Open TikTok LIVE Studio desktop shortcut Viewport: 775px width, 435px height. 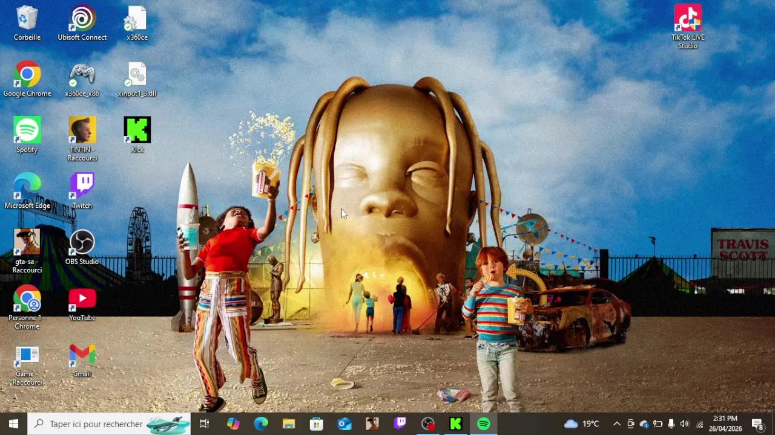tap(688, 27)
